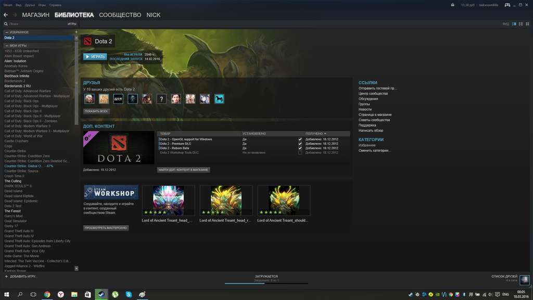Viewport: 533px width, 300px height.
Task: Open СПИСОК ДРУЗЕЙ friends list
Action: (x=504, y=277)
